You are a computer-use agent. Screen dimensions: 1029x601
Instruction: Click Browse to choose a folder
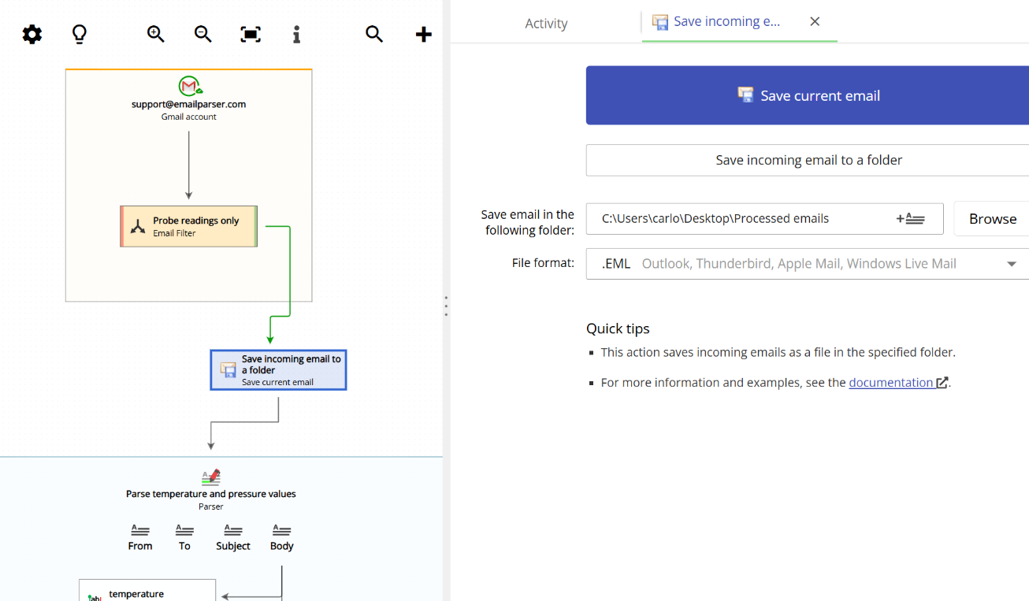coord(992,218)
